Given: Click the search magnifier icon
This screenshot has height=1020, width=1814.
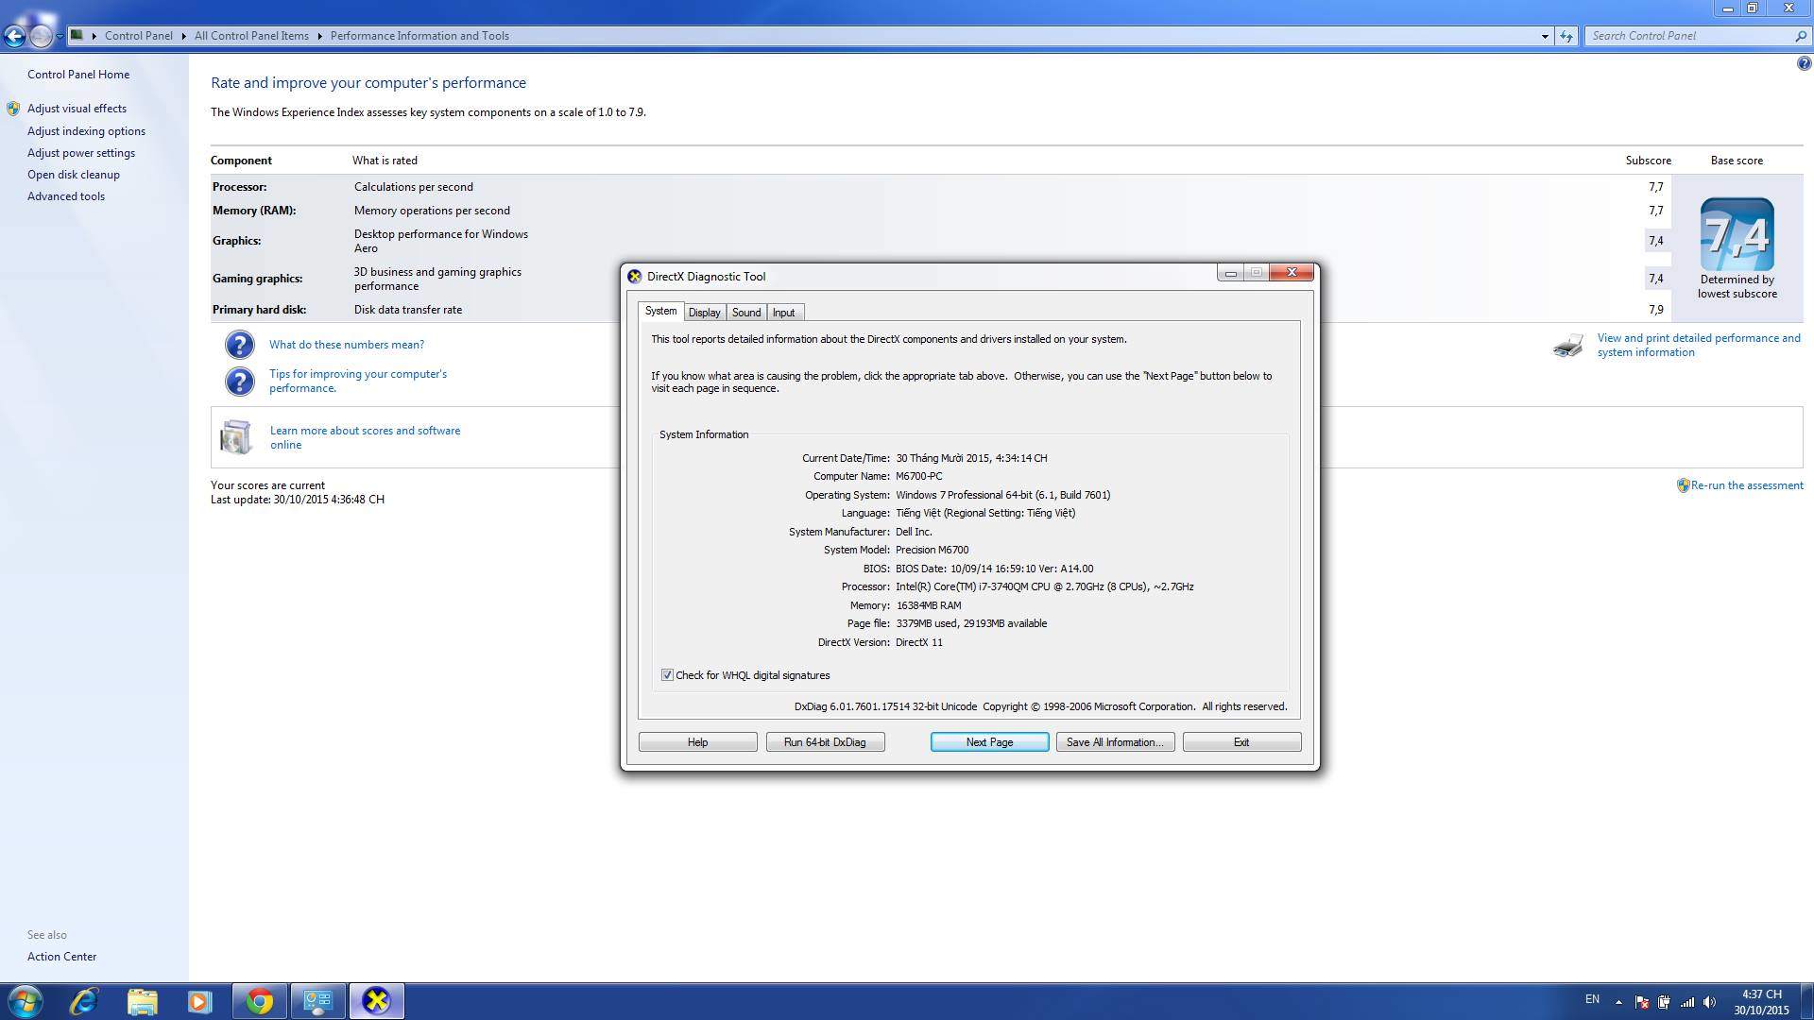Looking at the screenshot, I should point(1800,36).
